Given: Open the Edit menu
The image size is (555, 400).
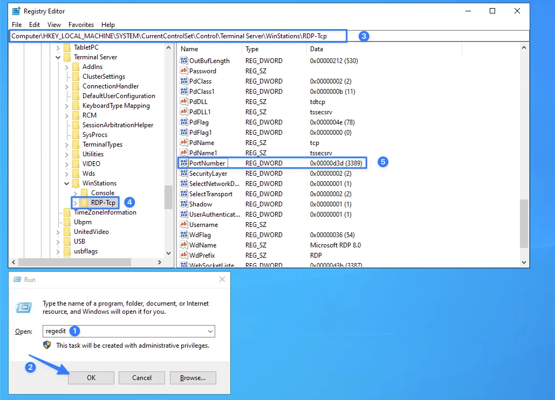Looking at the screenshot, I should coord(34,24).
